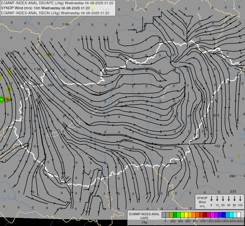Select the SBCAPE title line in the header box
Screen dimensions: 245x226
pyautogui.click(x=57, y=3)
